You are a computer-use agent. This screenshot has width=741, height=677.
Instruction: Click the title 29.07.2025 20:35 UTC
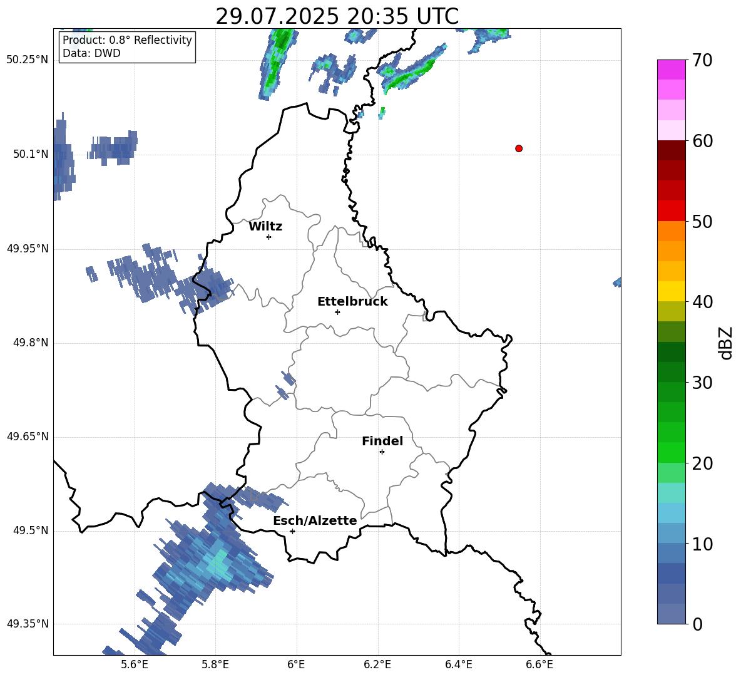coord(337,16)
